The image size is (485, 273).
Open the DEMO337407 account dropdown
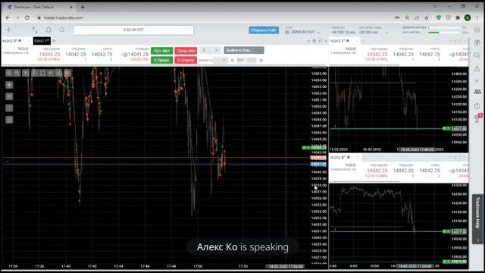(303, 32)
